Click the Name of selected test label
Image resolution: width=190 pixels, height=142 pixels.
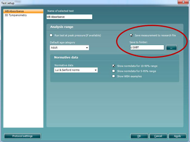coord(60,11)
